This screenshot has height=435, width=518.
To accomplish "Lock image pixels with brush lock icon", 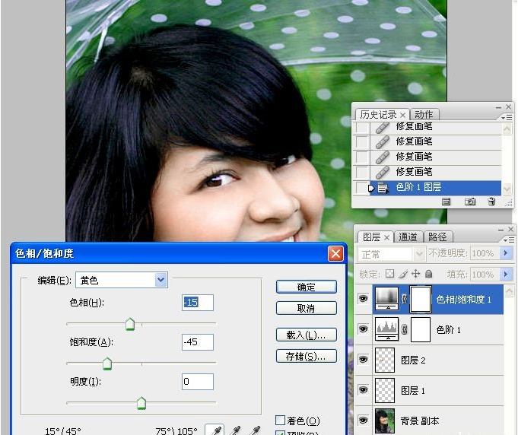I will 402,274.
